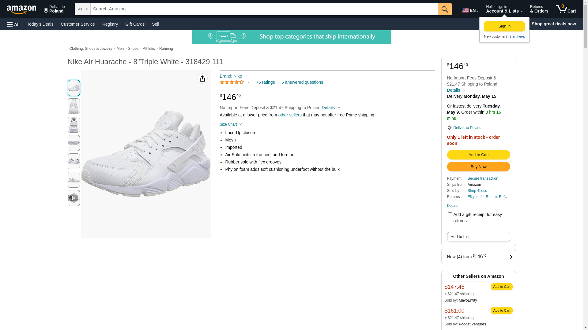Go to Customer Service menu item
588x330 pixels.
(x=78, y=24)
